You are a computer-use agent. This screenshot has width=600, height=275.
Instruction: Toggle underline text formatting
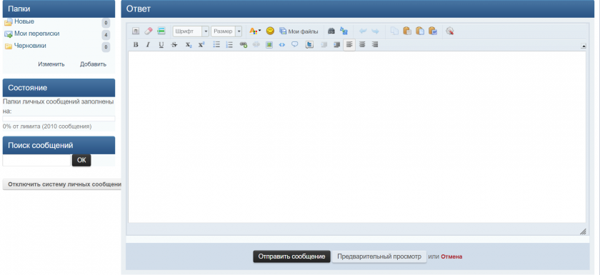161,45
